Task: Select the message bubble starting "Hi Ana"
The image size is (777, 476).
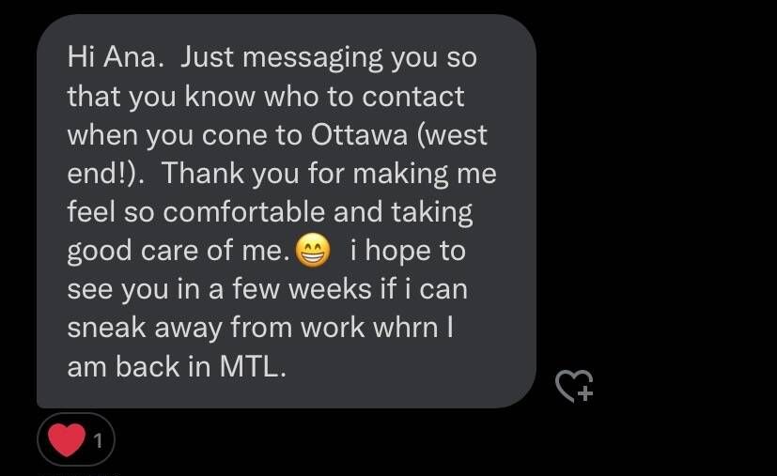Action: 287,211
